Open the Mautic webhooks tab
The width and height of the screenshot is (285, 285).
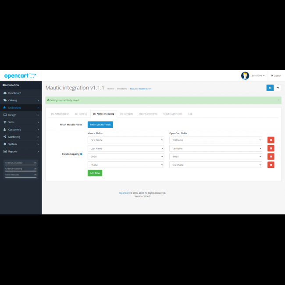tap(173, 114)
